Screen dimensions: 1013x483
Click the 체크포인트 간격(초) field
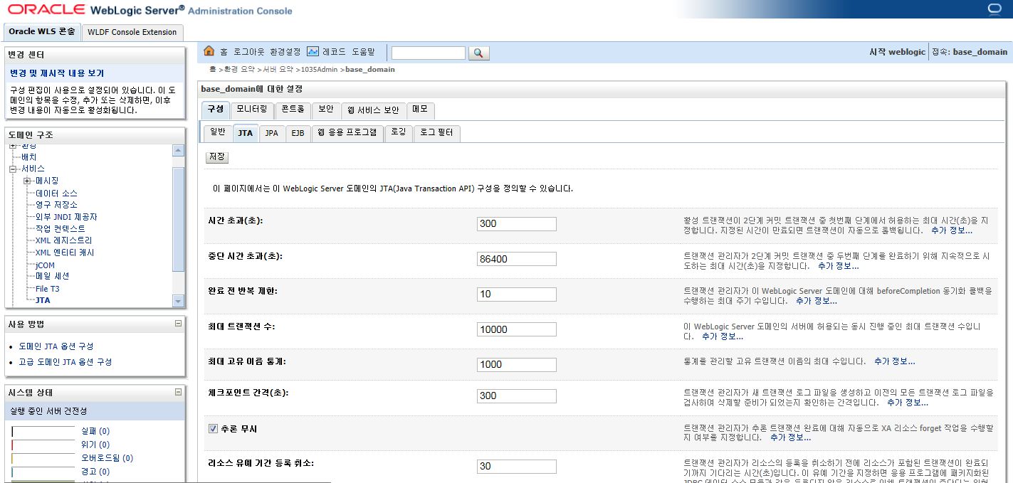coord(516,396)
